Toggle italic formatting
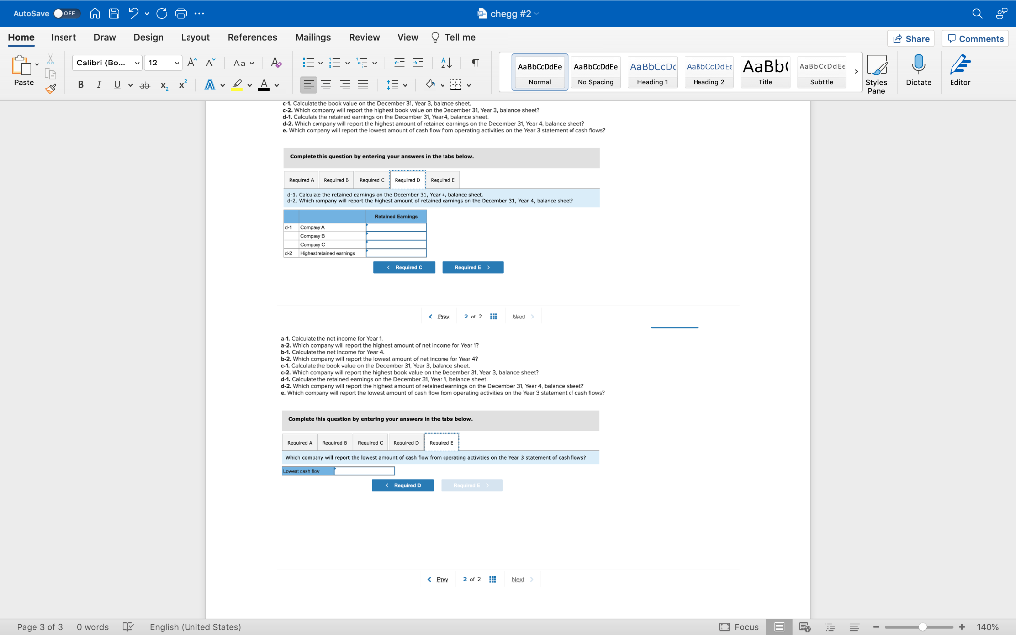 coord(99,85)
